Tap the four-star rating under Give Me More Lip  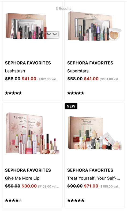pyautogui.click(x=13, y=200)
